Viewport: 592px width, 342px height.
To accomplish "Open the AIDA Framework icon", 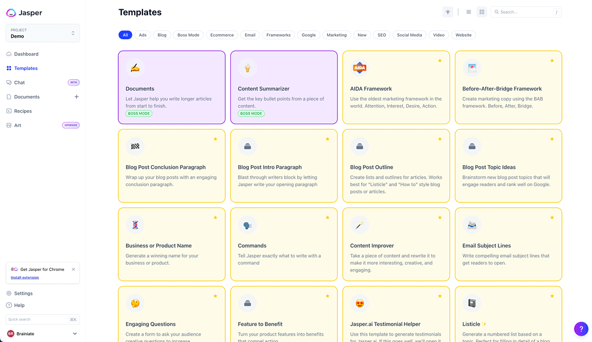I will tap(359, 68).
